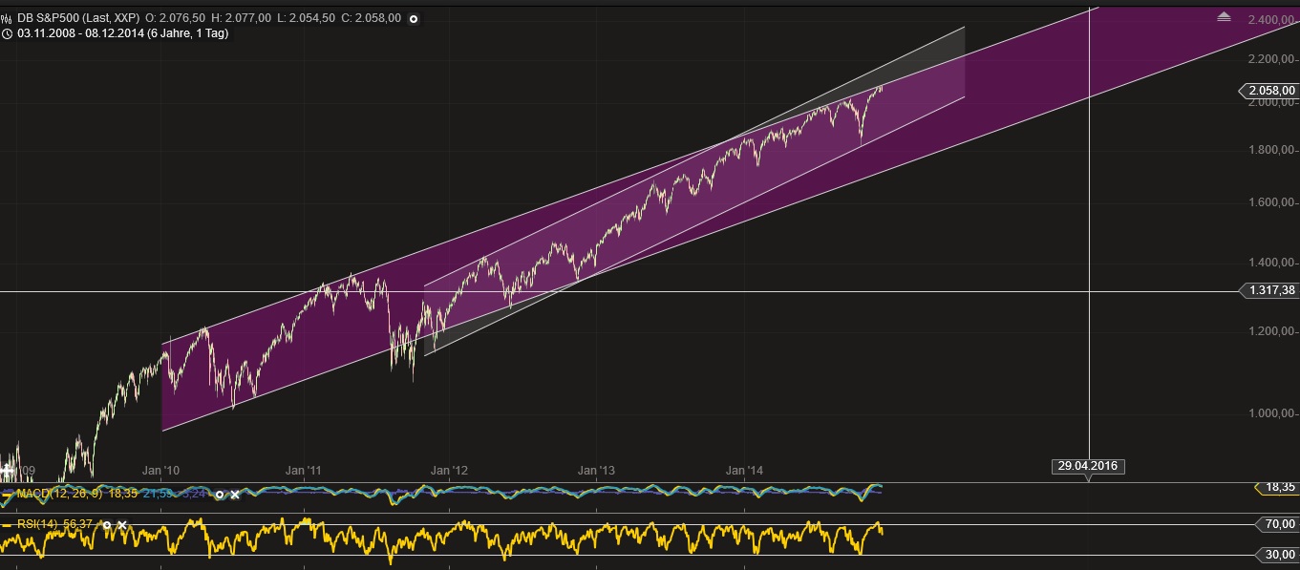Viewport: 1300px width, 570px height.
Task: Select the MACD pane label
Action: click(x=57, y=495)
